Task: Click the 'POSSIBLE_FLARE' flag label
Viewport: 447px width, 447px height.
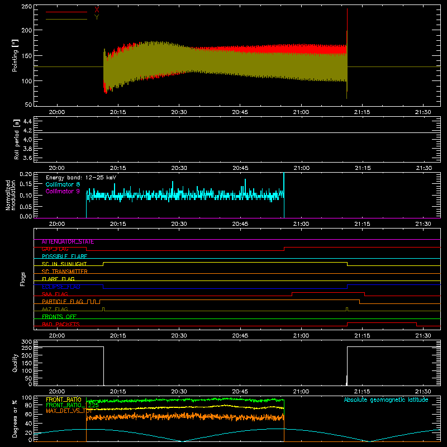Action: point(64,256)
